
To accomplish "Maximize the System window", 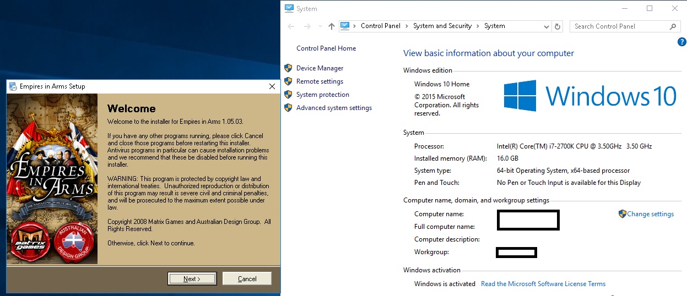I will [650, 8].
